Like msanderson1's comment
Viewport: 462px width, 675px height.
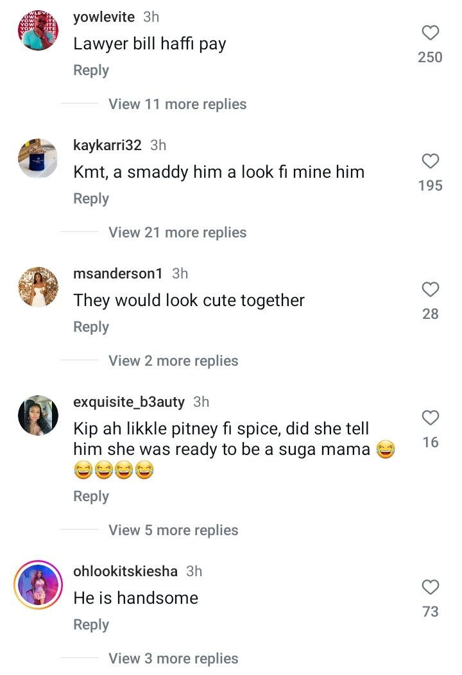(x=430, y=290)
